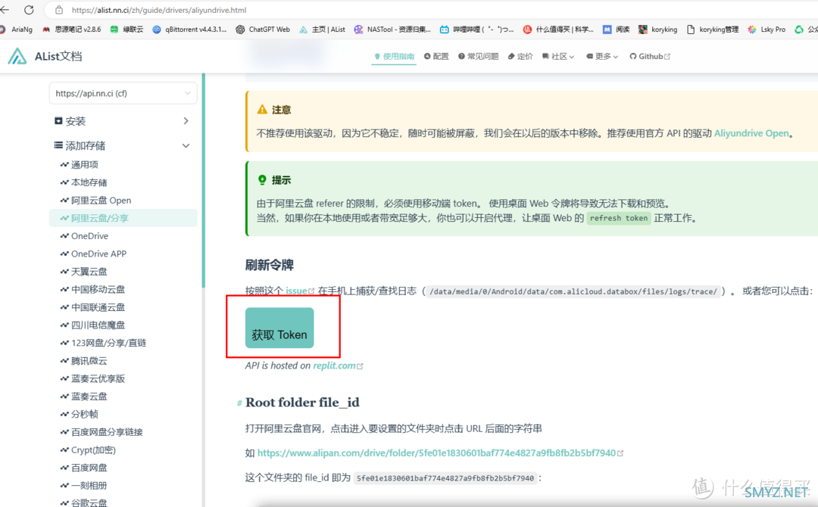Screen dimensions: 818x507
Task: Follow the Aliyundrive Open link in warning
Action: [751, 133]
